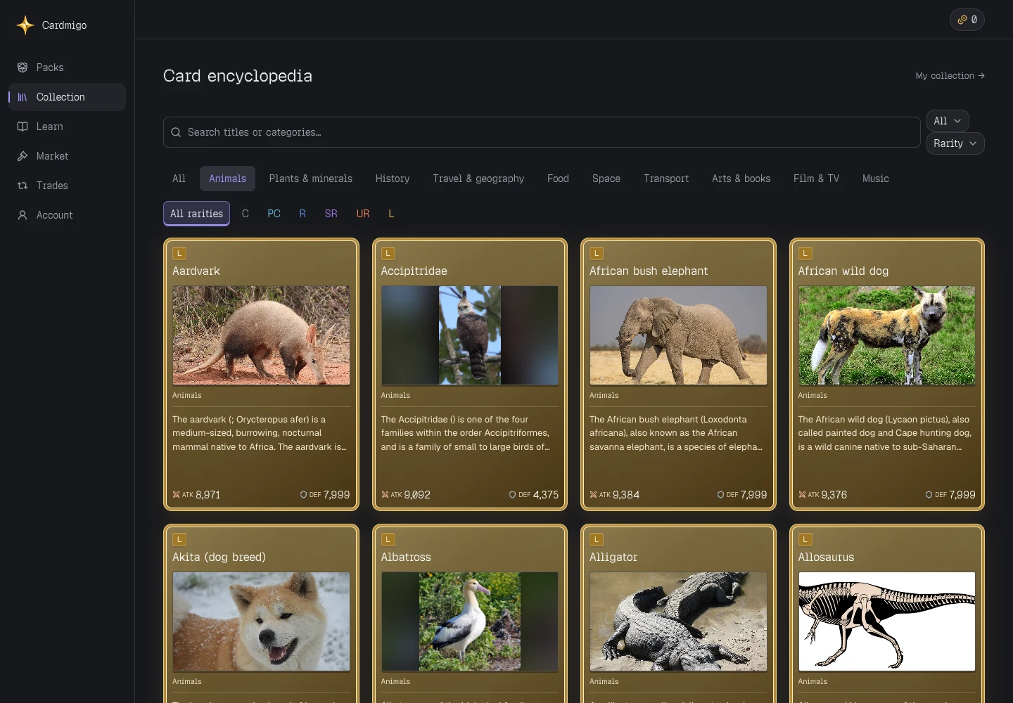Open the Market page
The width and height of the screenshot is (1013, 703).
coord(67,156)
